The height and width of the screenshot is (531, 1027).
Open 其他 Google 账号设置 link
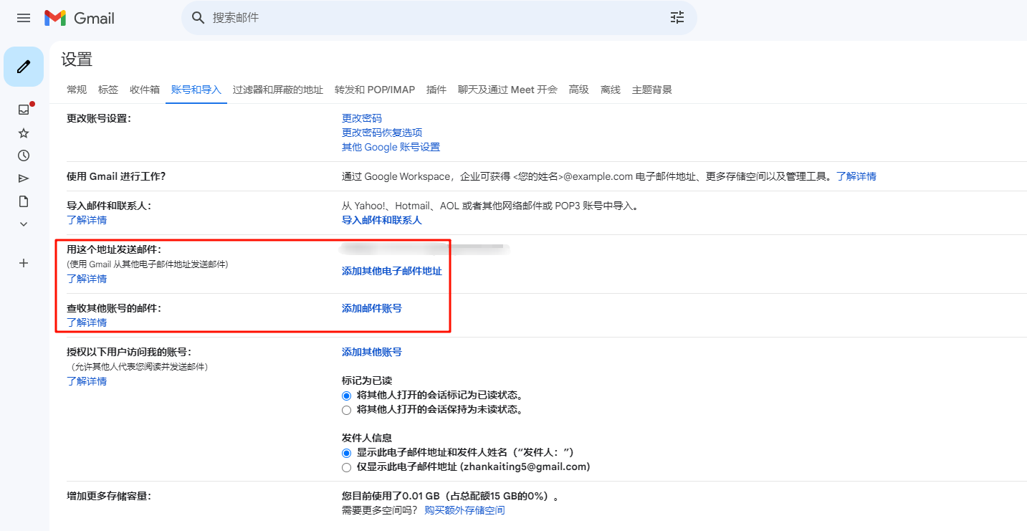[391, 147]
